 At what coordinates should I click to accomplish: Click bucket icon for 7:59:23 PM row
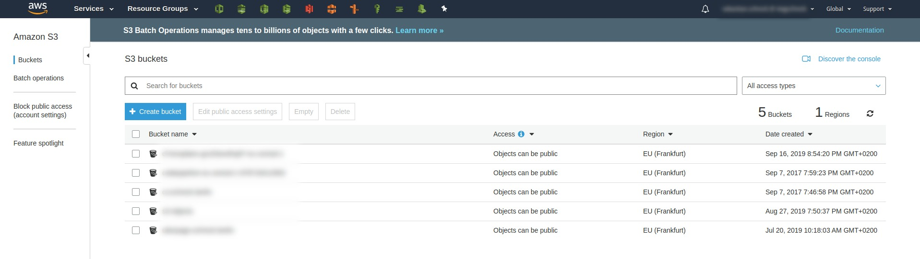[x=153, y=173]
